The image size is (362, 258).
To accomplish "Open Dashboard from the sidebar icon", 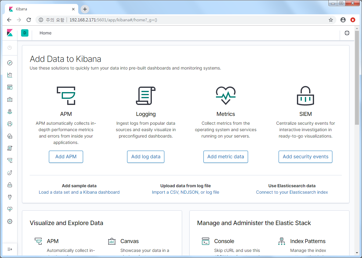I will pos(10,87).
